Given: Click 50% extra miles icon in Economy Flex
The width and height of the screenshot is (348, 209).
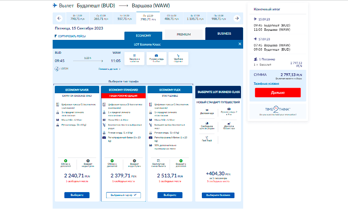Looking at the screenshot, I should (151, 145).
